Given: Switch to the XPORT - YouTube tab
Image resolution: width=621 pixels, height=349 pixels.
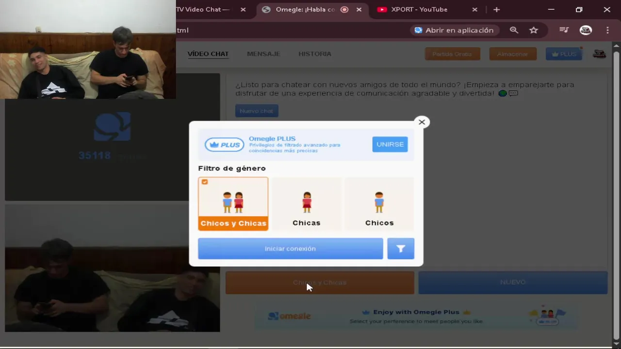Looking at the screenshot, I should pos(419,9).
